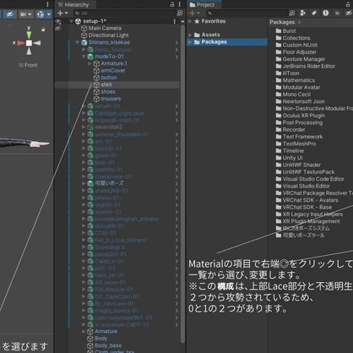Open the Gesture Manager package folder
353x353 pixels.
(301, 59)
